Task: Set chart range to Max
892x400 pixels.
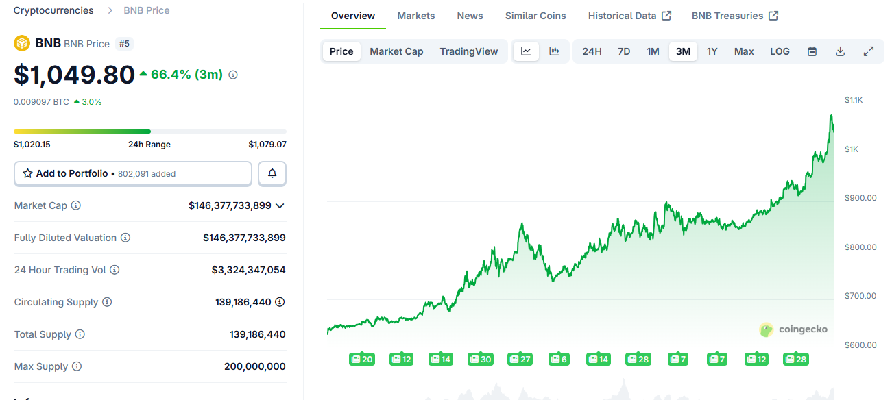Action: point(744,51)
